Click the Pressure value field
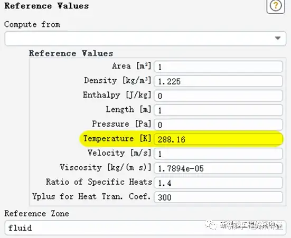 click(x=218, y=125)
